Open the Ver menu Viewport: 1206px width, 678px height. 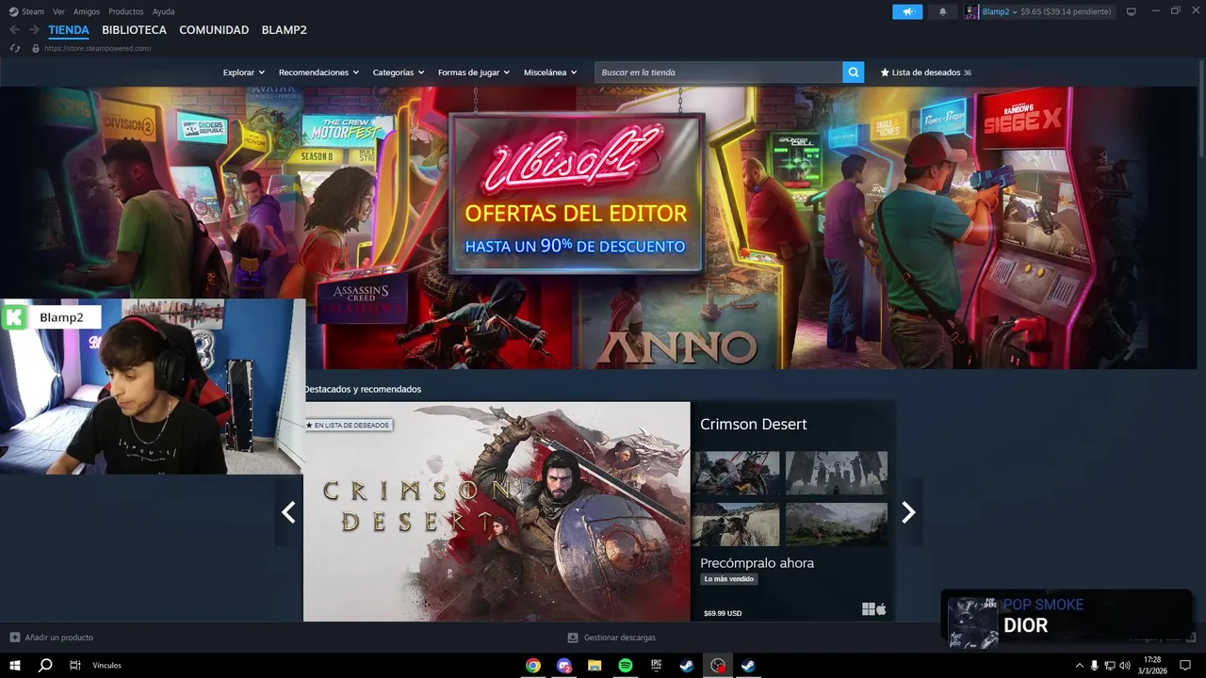pos(59,11)
